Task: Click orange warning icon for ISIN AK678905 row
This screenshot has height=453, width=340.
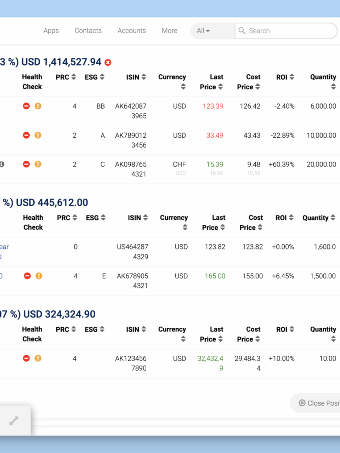Action: point(39,276)
